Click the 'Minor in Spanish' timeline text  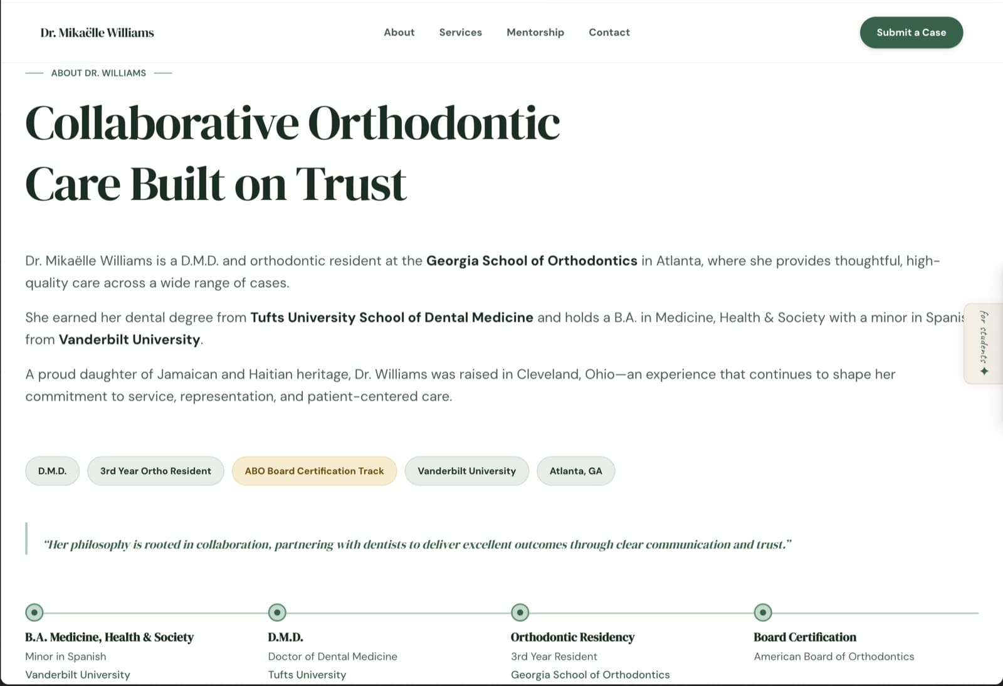point(66,657)
